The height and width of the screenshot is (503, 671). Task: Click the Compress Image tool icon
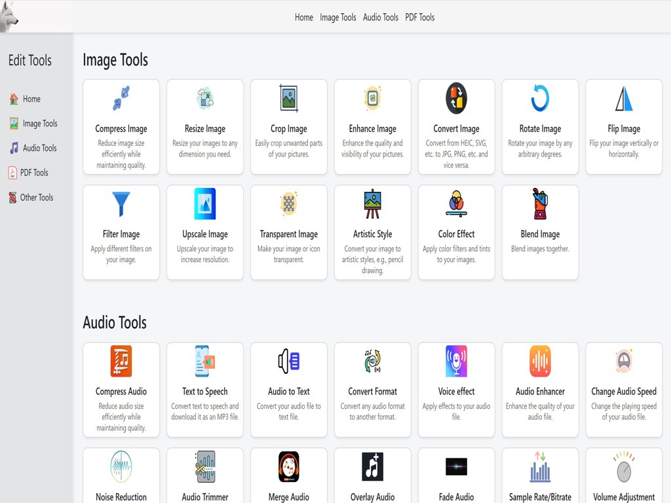click(x=121, y=98)
